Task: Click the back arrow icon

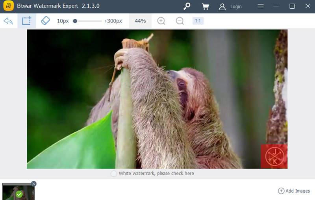Action: pos(8,21)
